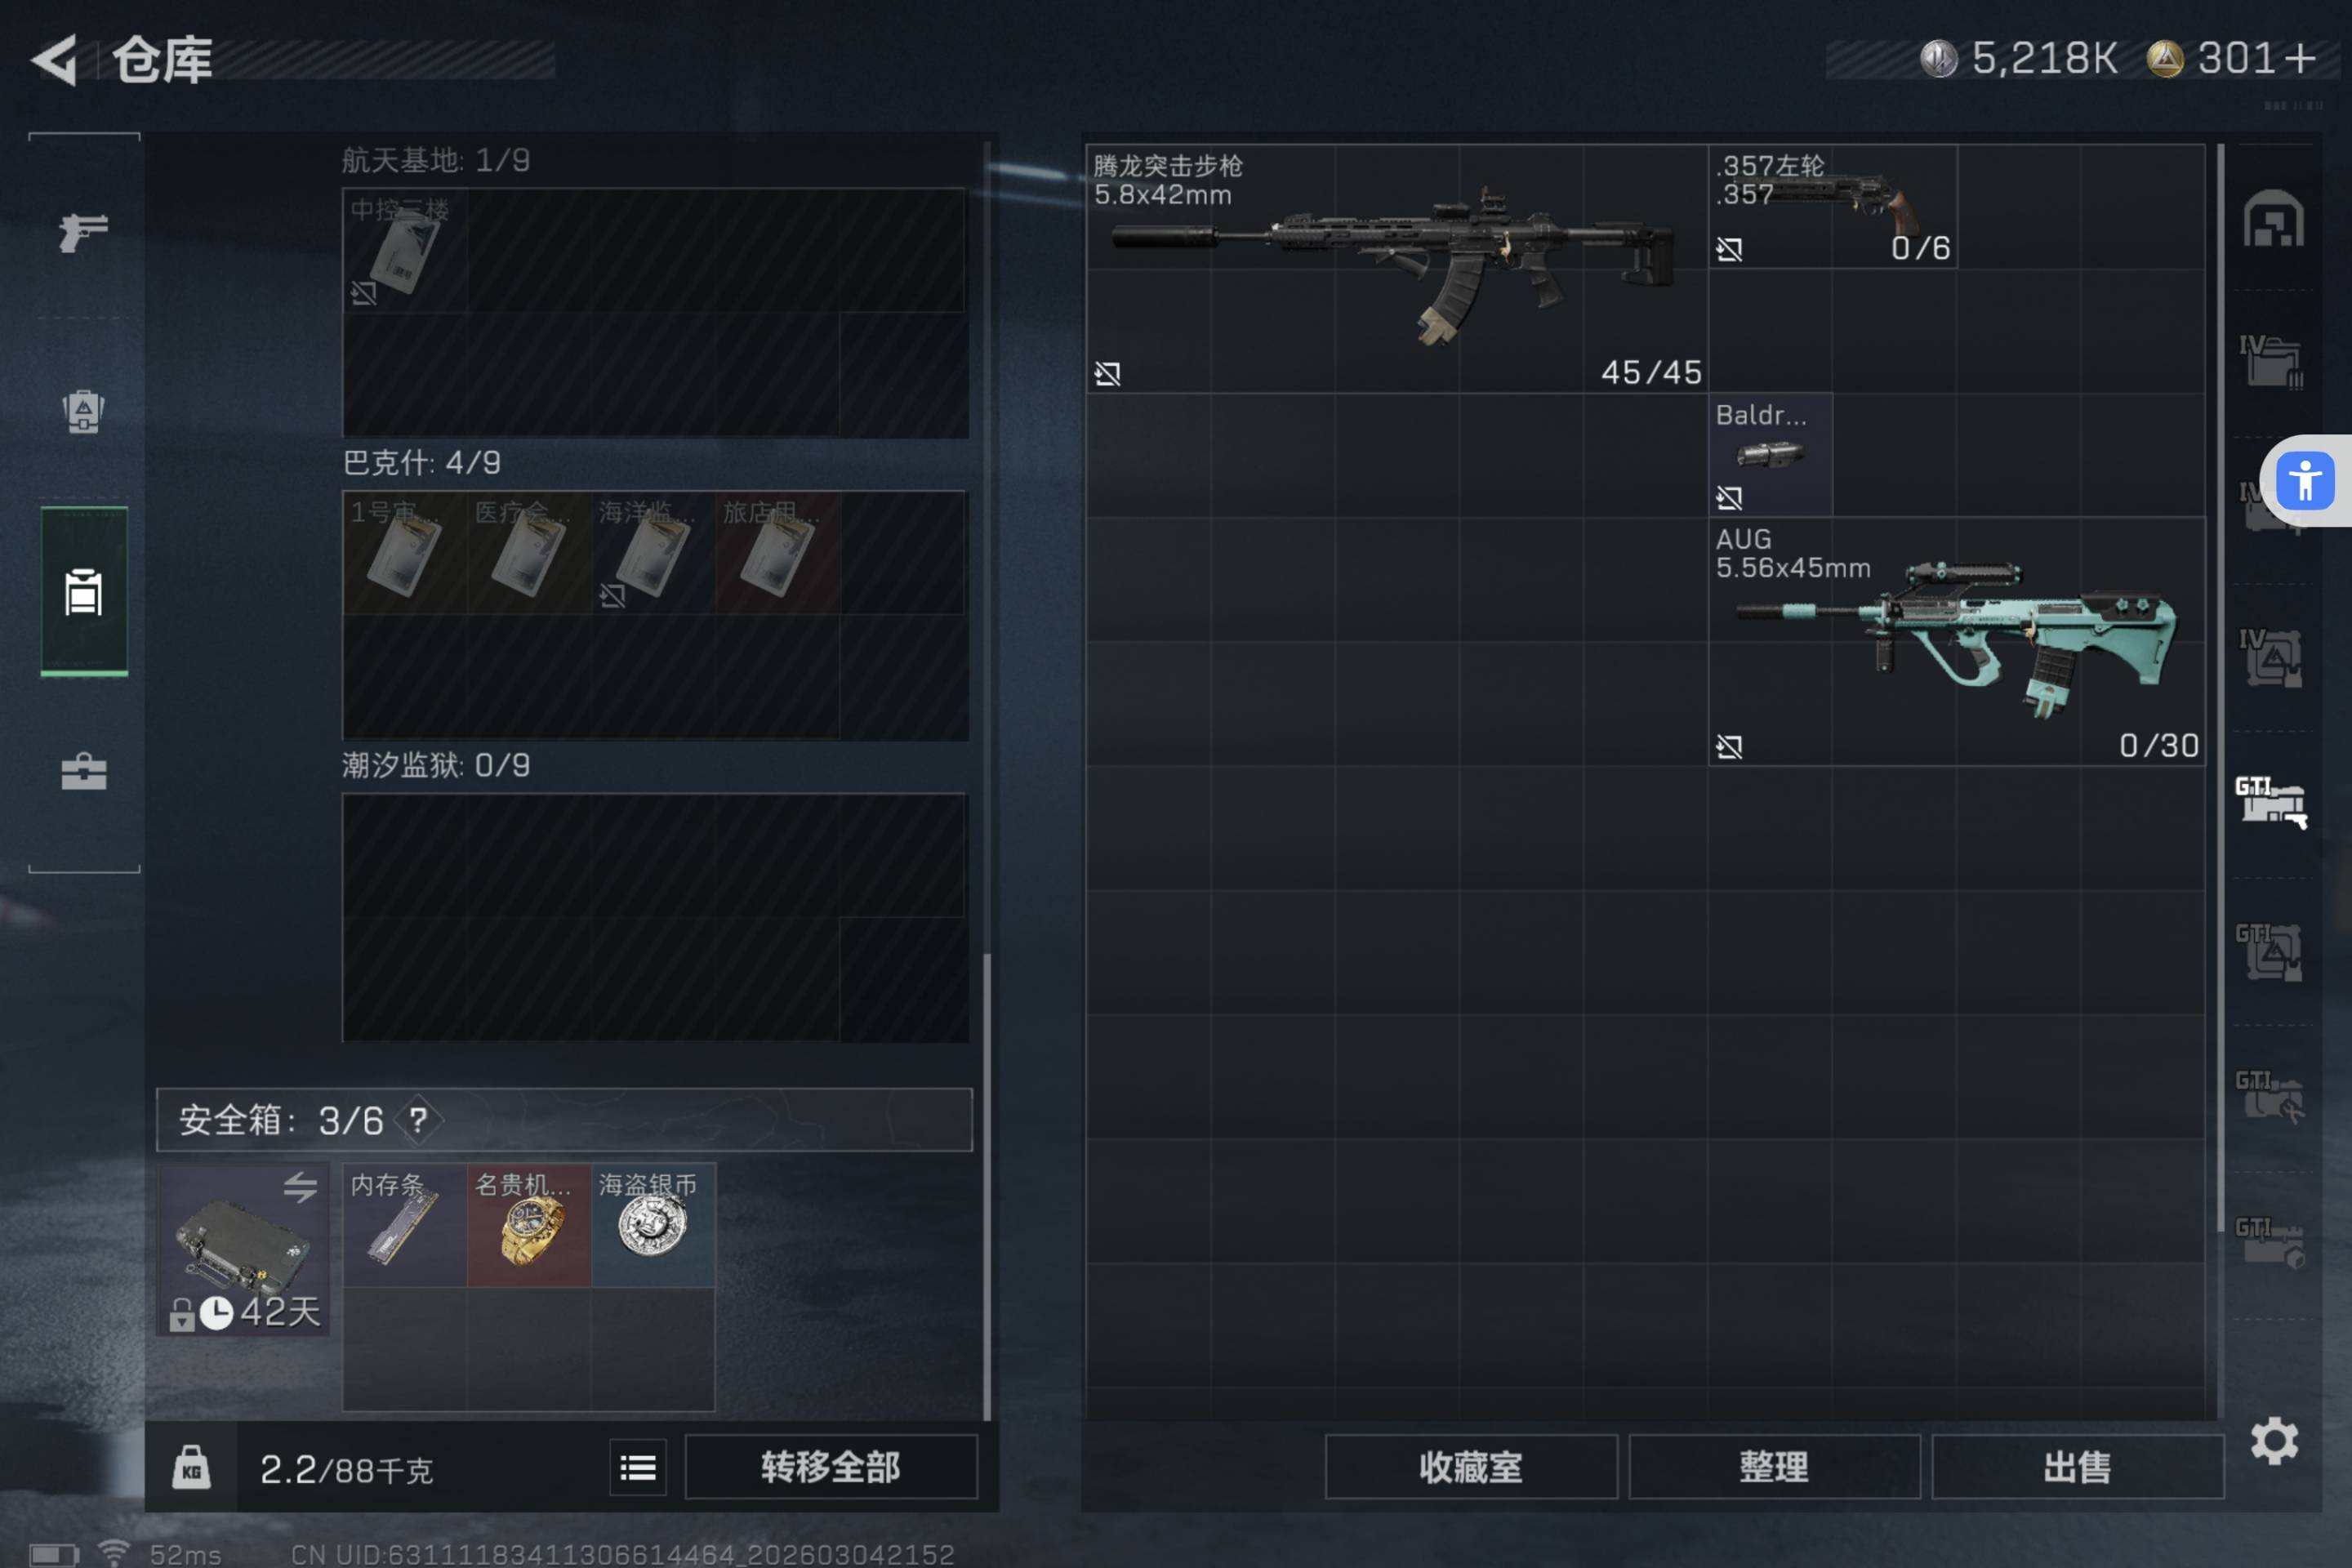Click the safe box help question mark
The height and width of the screenshot is (1568, 2352).
pyautogui.click(x=418, y=1120)
